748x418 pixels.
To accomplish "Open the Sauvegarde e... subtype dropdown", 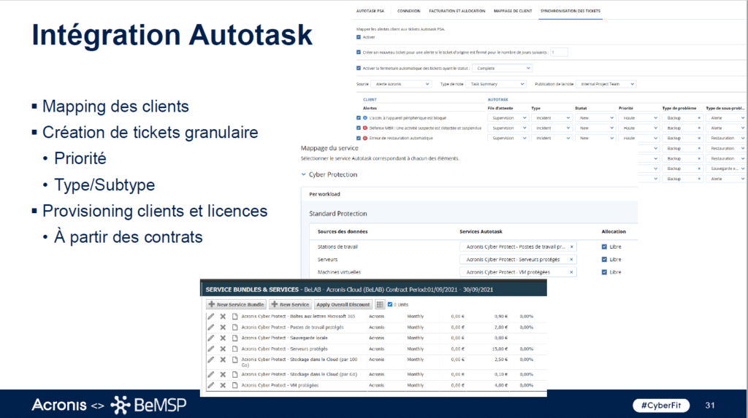I will [726, 169].
